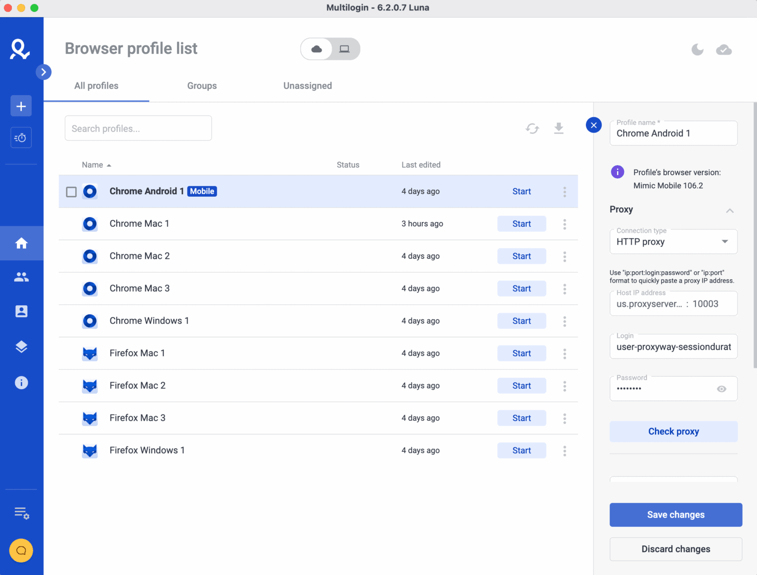Click the Search profiles input field

click(x=138, y=128)
